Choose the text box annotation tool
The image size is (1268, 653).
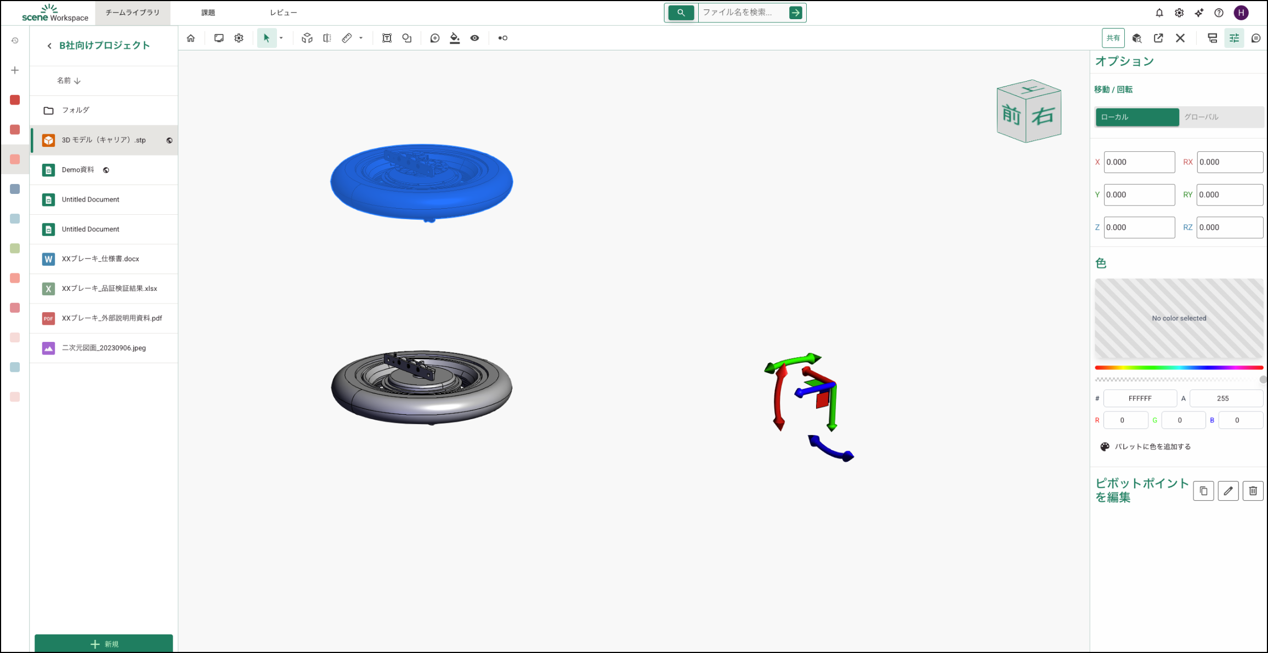point(387,38)
